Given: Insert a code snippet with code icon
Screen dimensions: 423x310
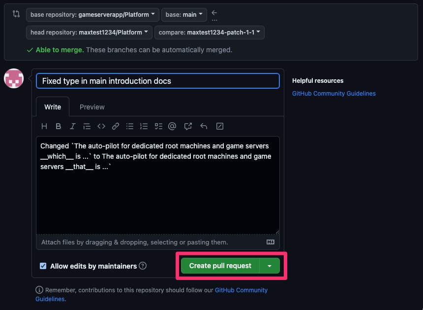Looking at the screenshot, I should pos(101,126).
